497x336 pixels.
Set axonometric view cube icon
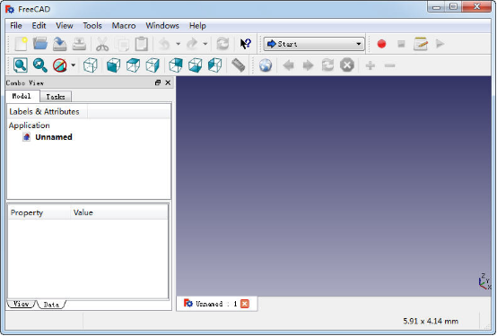[91, 65]
